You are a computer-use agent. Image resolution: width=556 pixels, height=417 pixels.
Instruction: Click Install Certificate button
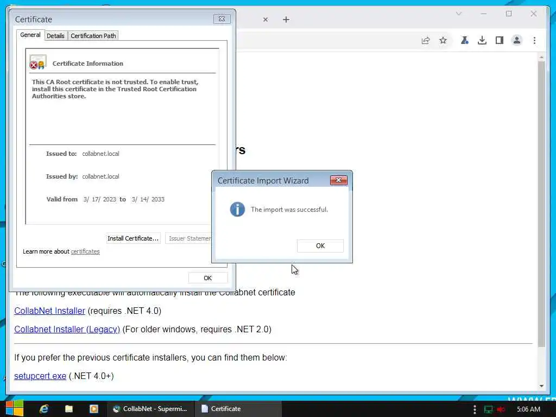[133, 238]
